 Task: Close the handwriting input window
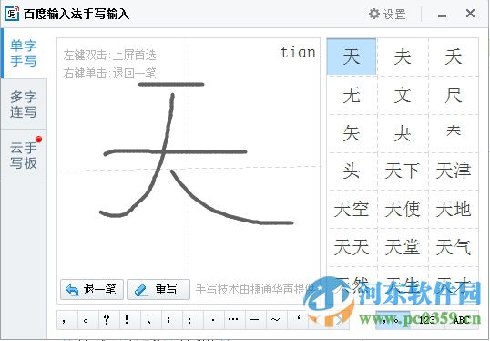pyautogui.click(x=470, y=14)
